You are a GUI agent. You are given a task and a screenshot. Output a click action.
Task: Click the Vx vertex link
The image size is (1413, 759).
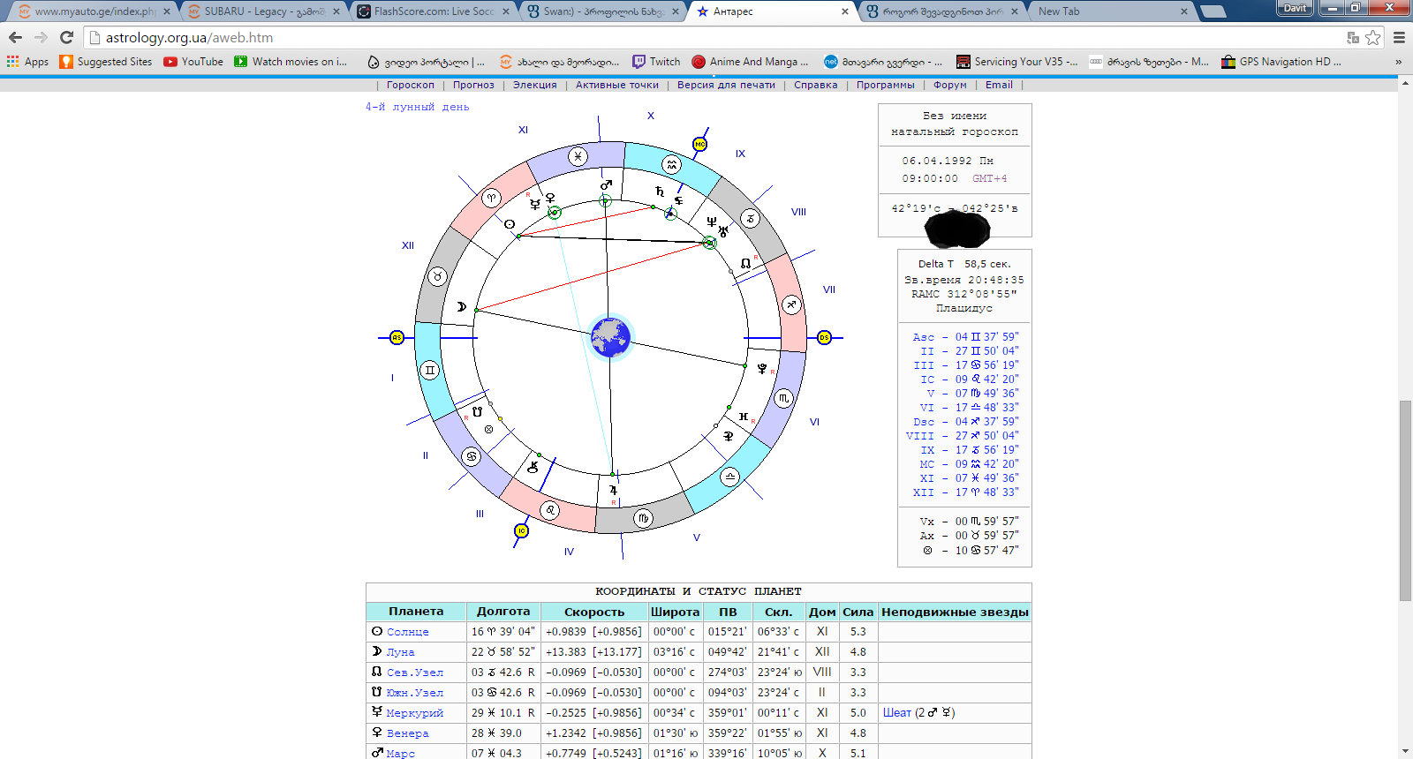[x=926, y=522]
